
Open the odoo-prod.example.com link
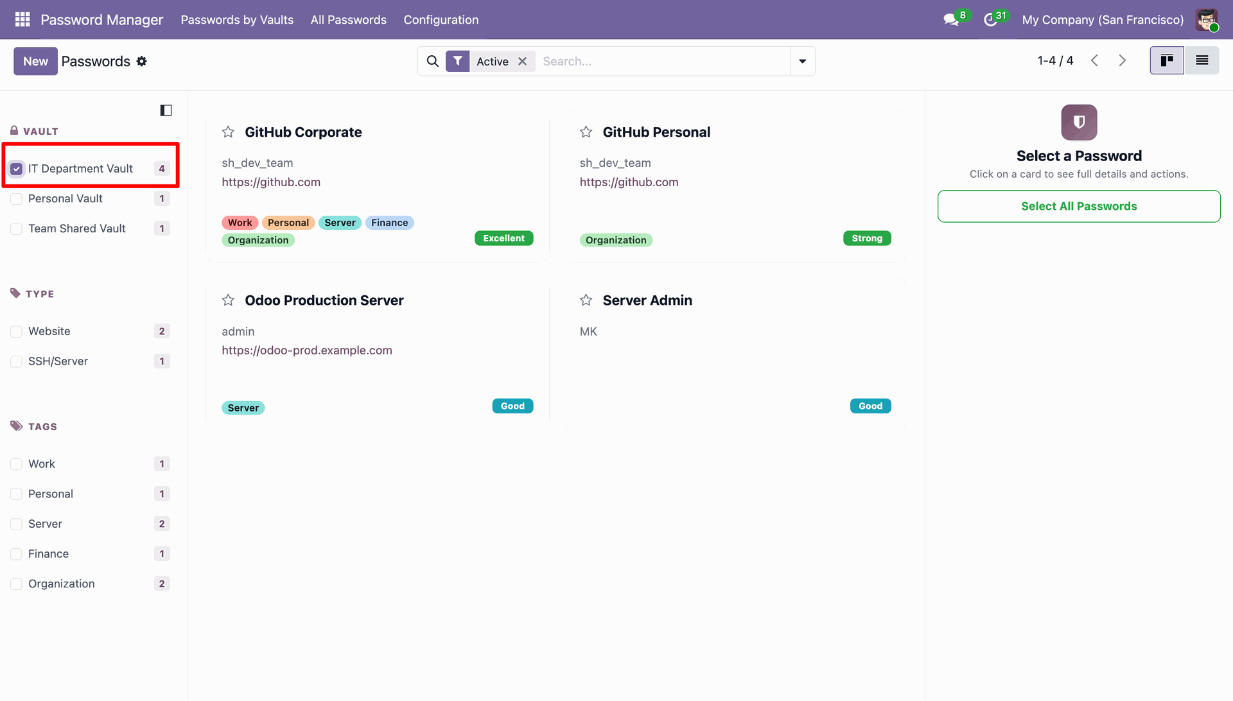(x=307, y=350)
